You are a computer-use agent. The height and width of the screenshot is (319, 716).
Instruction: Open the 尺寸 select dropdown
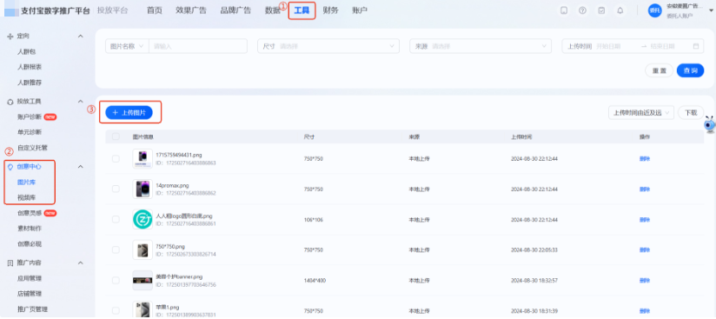(x=328, y=46)
